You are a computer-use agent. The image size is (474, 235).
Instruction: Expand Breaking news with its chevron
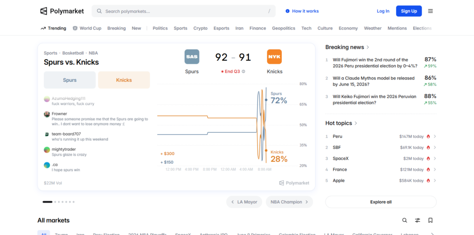368,47
